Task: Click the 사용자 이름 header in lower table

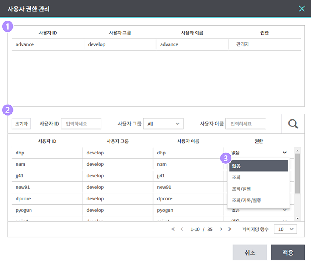Action: [188, 141]
